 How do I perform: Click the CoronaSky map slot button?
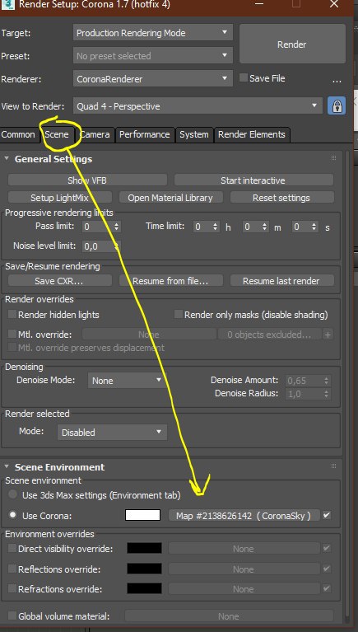(x=244, y=516)
